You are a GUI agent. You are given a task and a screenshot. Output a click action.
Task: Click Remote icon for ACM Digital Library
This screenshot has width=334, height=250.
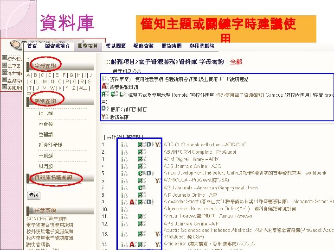click(142, 159)
